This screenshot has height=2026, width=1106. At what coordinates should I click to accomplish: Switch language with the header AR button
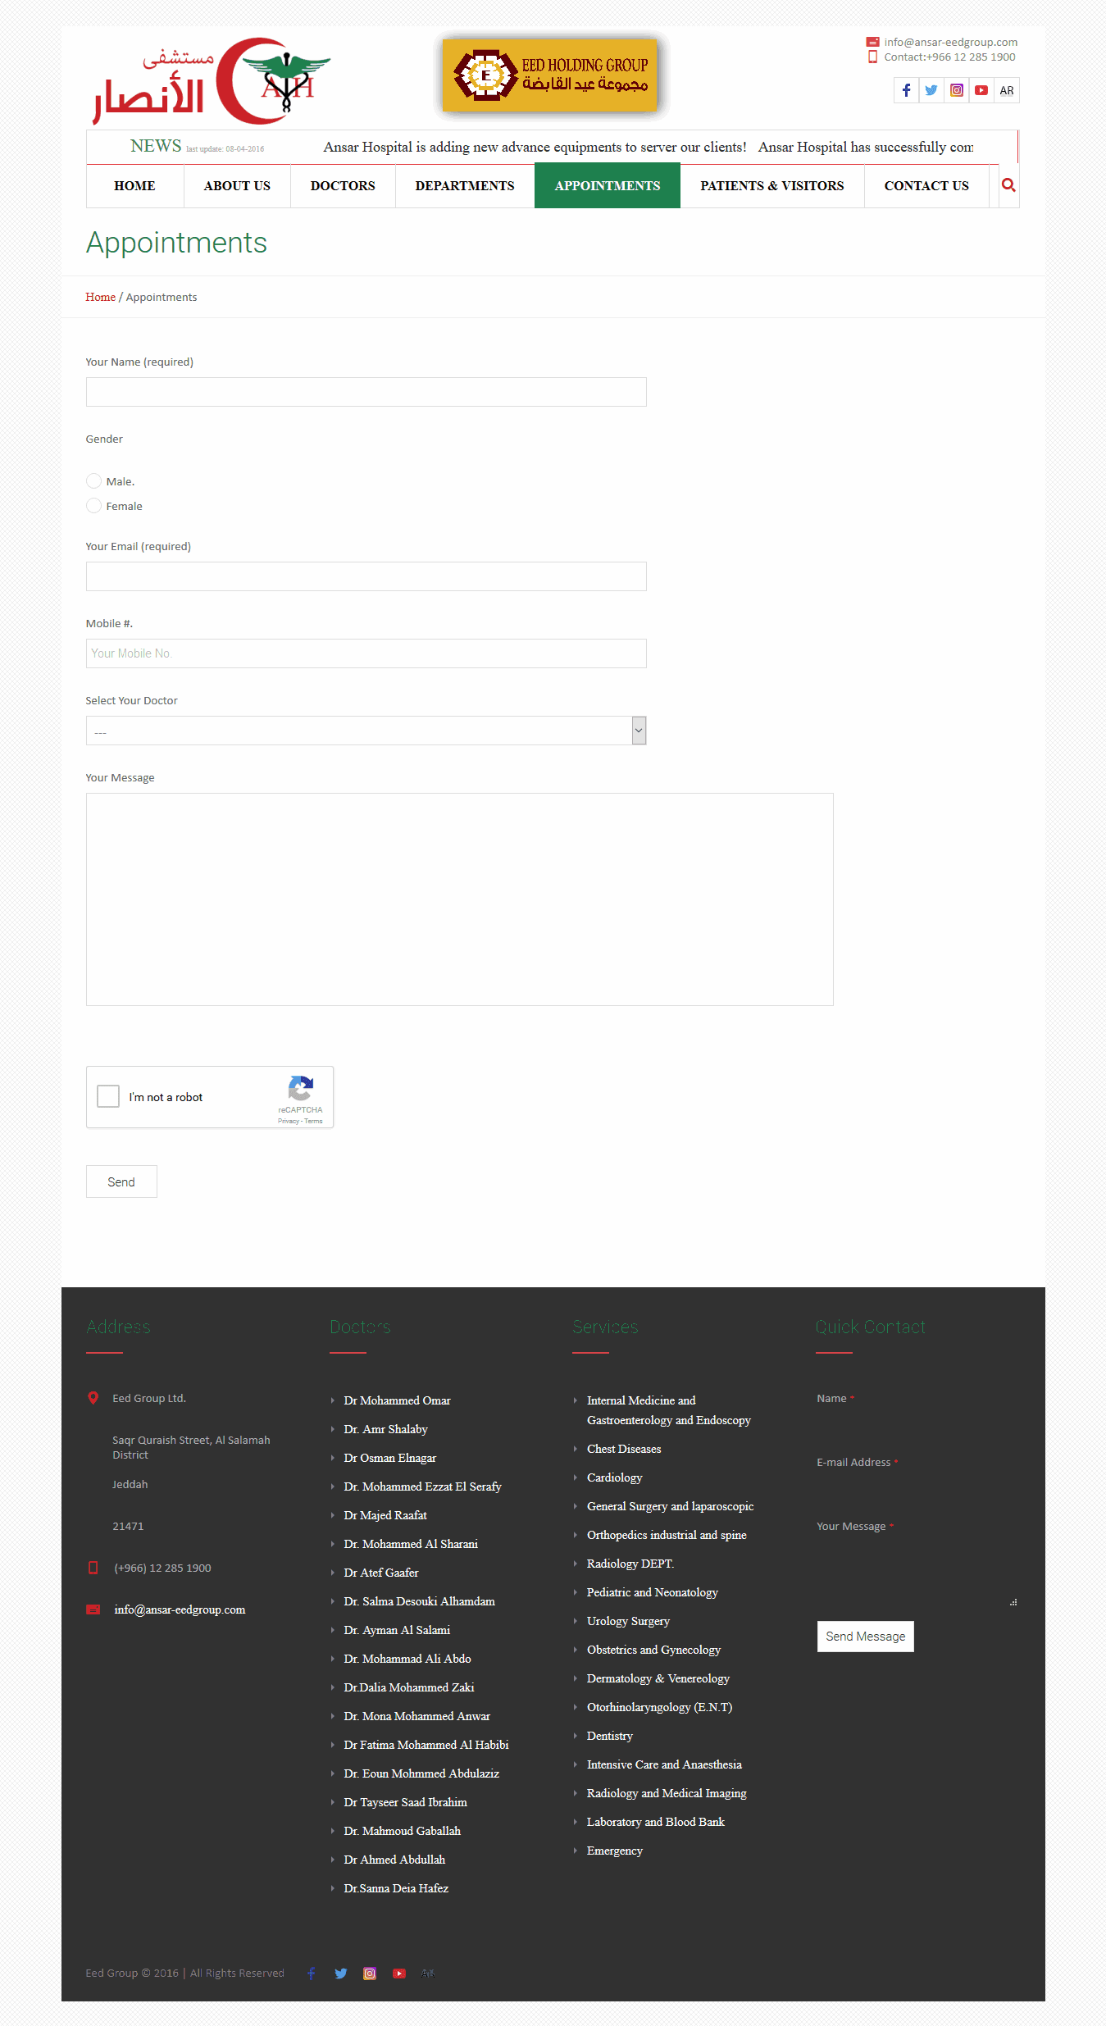click(1007, 90)
